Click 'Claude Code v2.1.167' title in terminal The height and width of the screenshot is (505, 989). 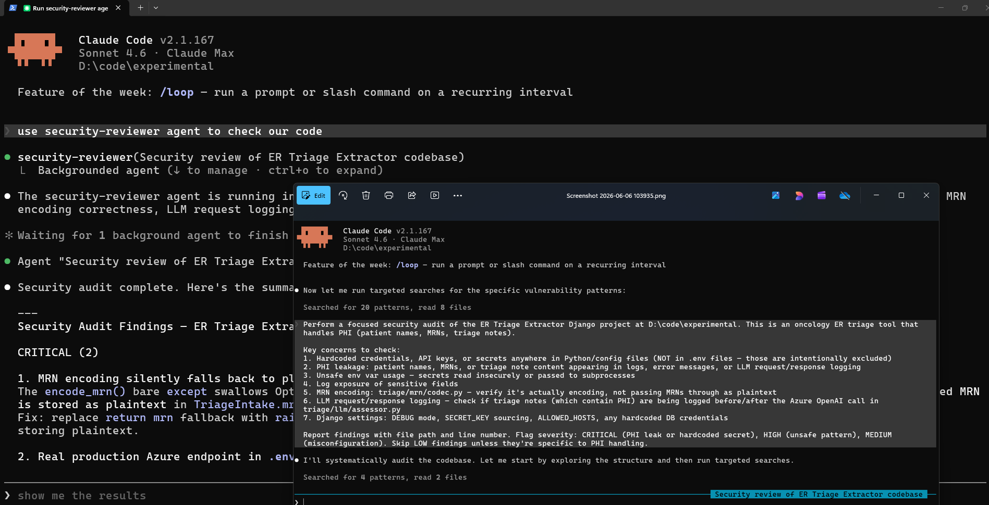point(146,40)
